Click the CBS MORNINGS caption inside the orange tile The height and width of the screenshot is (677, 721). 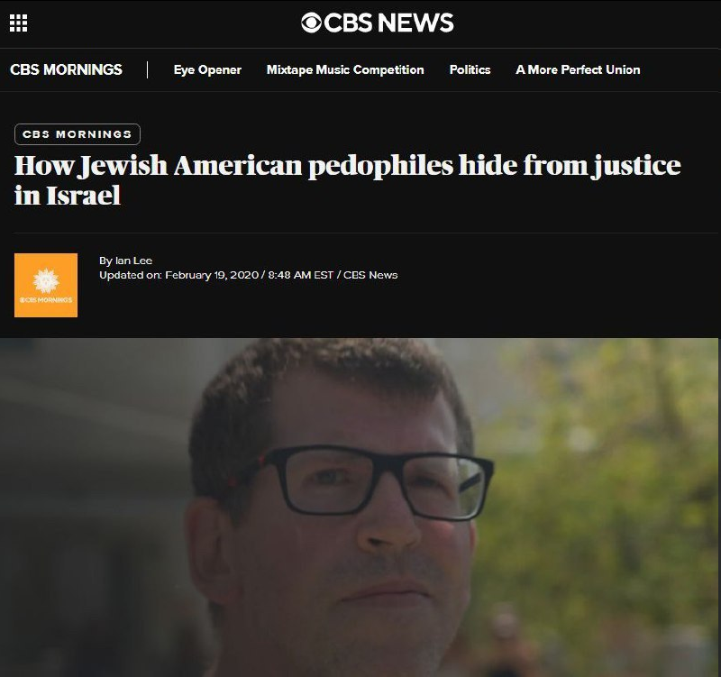pyautogui.click(x=46, y=300)
